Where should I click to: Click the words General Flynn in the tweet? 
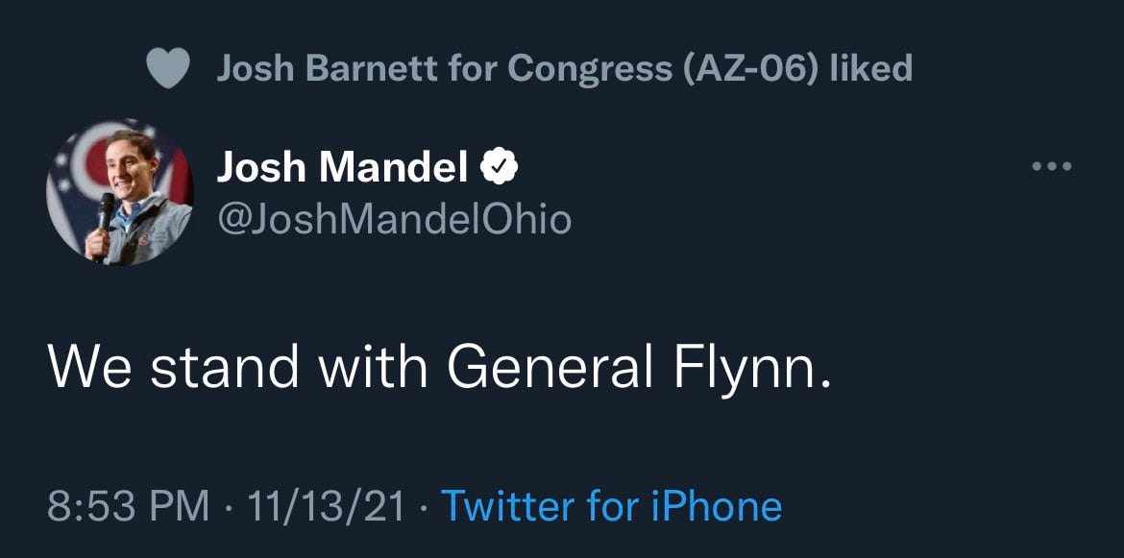click(640, 366)
